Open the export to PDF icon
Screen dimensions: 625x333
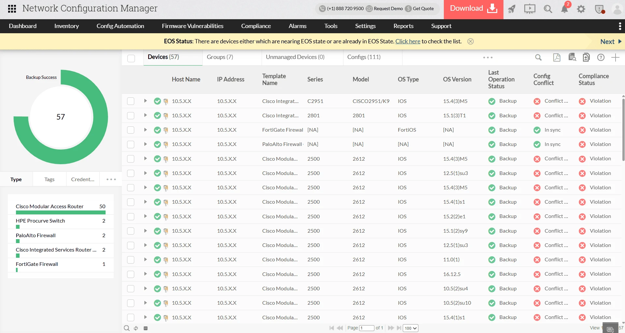557,57
